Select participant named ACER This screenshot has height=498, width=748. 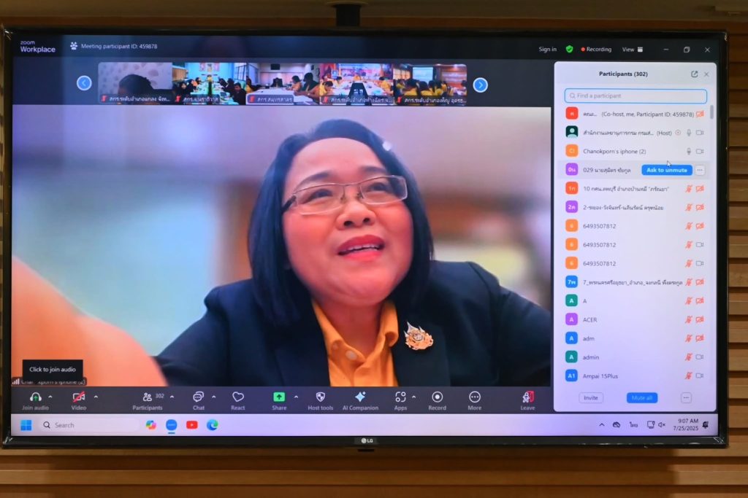click(x=635, y=319)
